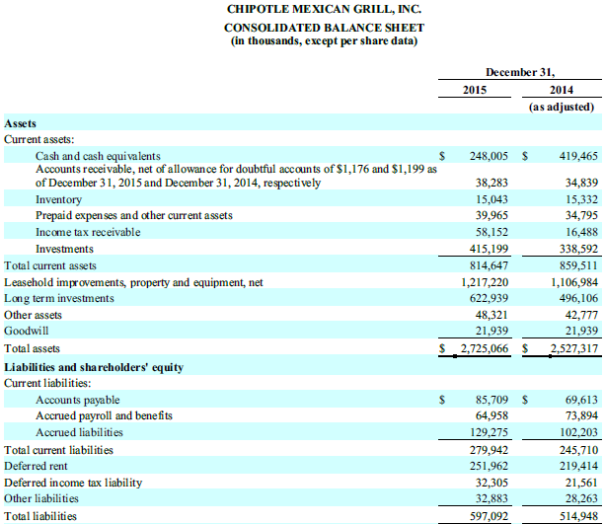Click the 'Assets' section heading
605x524 pixels.
[x=20, y=123]
